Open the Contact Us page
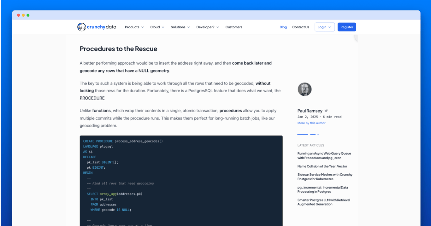This screenshot has height=226, width=431. pos(301,27)
